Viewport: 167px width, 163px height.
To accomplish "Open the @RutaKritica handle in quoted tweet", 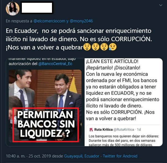I will click(124, 130).
